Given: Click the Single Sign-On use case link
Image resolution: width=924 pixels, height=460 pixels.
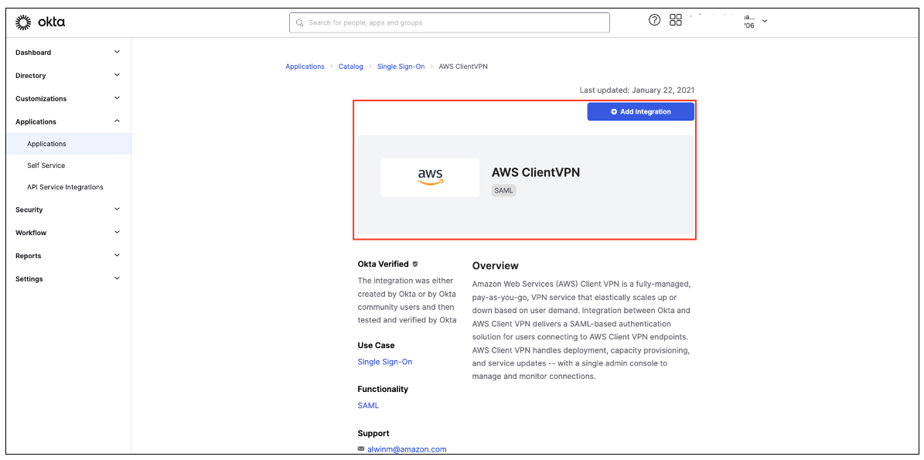Looking at the screenshot, I should (385, 362).
